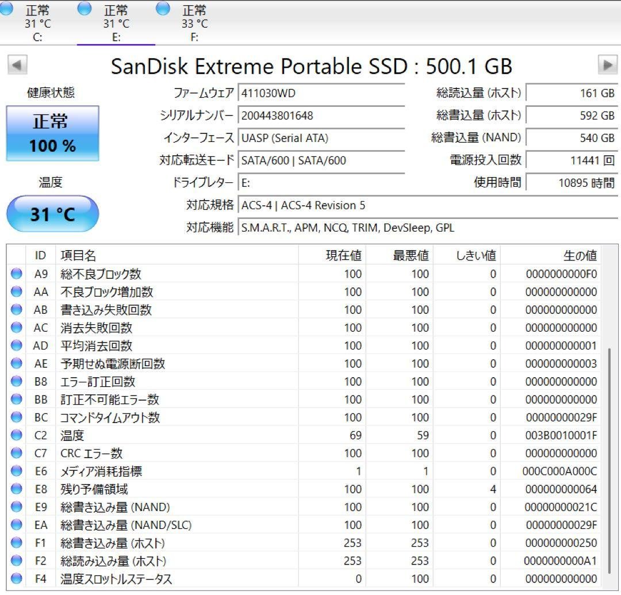Select the 総不良ブロック数 attribute name
This screenshot has height=595, width=621.
click(101, 274)
